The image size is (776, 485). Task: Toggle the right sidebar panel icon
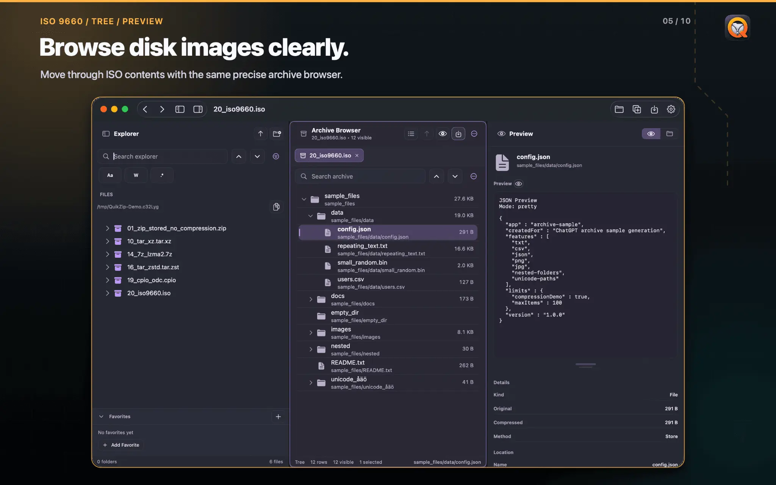[x=198, y=109]
